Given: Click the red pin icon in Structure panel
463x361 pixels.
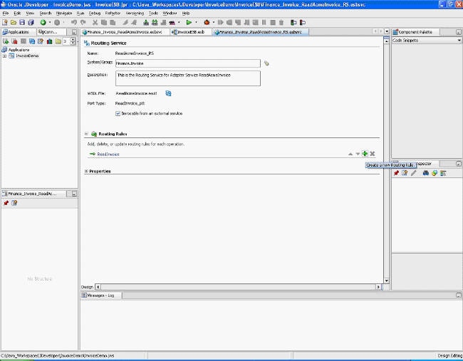Looking at the screenshot, I should point(6,203).
